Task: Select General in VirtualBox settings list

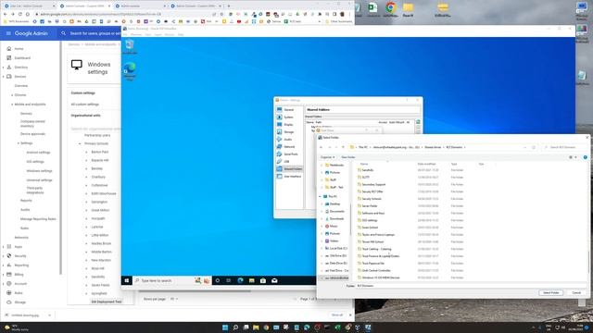Action: (289, 110)
